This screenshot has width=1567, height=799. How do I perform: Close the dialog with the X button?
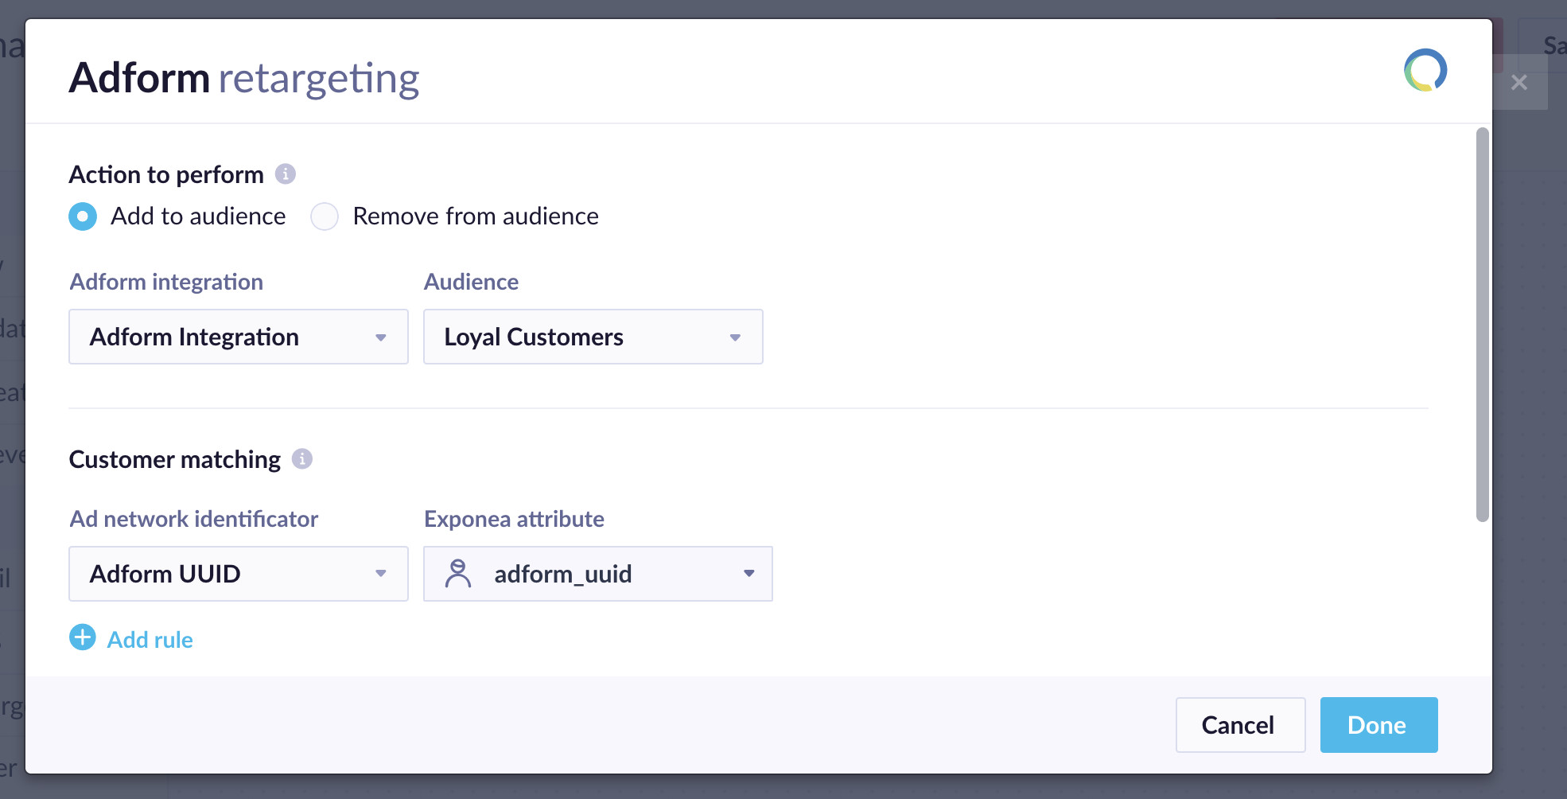(x=1519, y=82)
